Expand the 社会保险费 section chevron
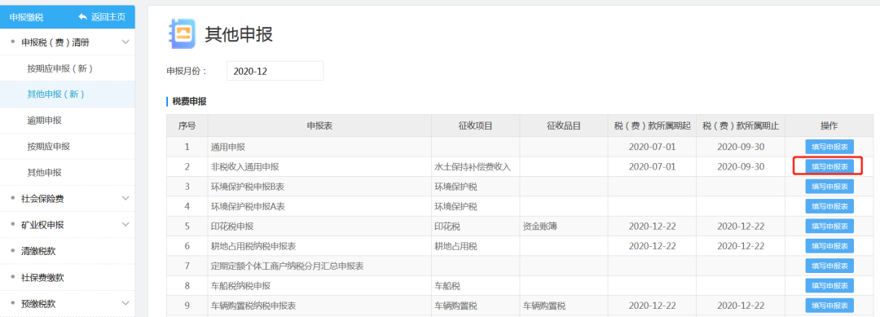 (125, 199)
